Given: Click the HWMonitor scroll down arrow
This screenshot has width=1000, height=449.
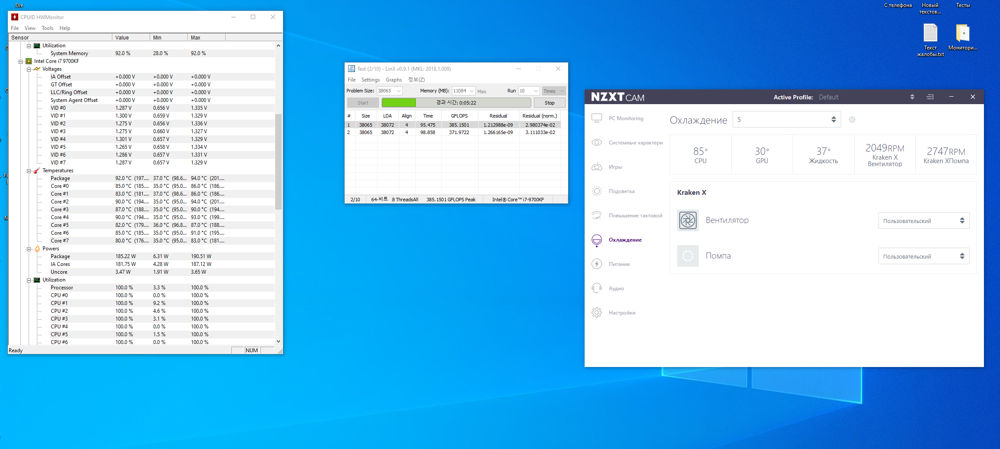Looking at the screenshot, I should 278,341.
